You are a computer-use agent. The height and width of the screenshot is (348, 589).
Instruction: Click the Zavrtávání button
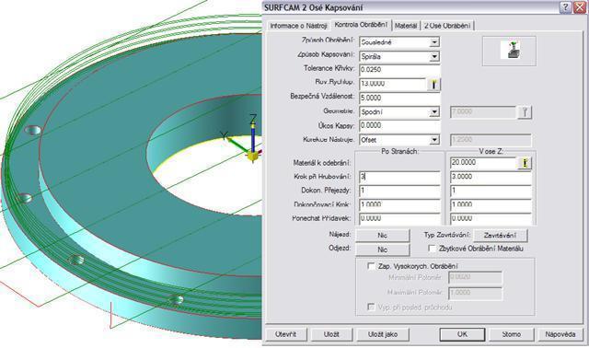click(501, 236)
